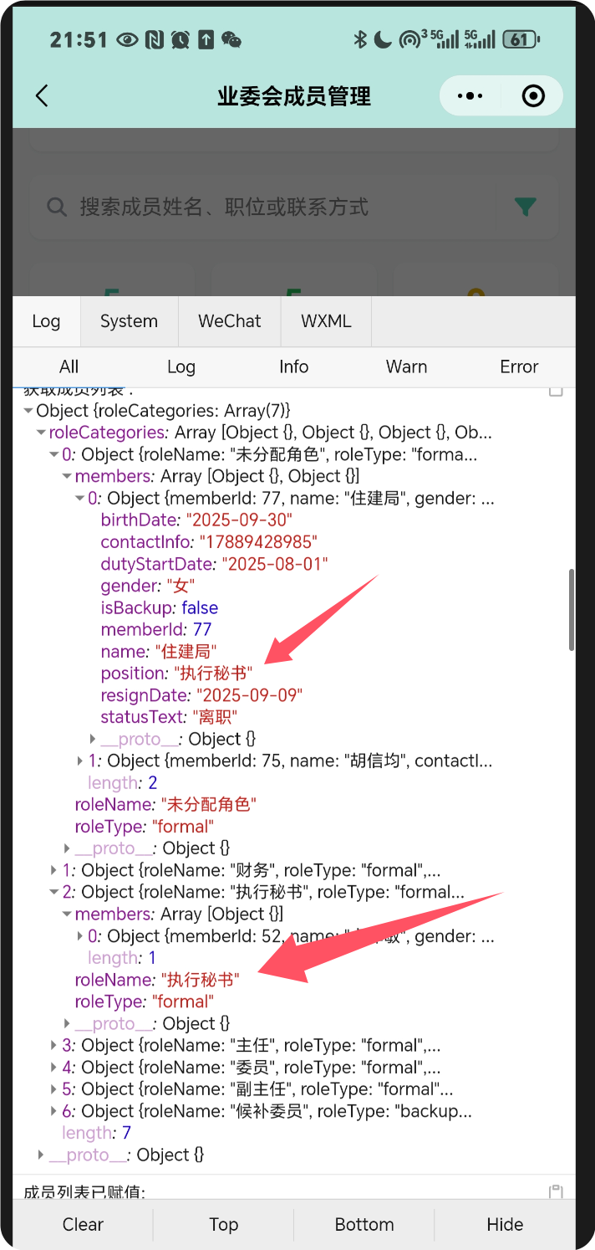Viewport: 595px width, 1250px height.
Task: Tap the search magnifier icon
Action: (x=57, y=207)
